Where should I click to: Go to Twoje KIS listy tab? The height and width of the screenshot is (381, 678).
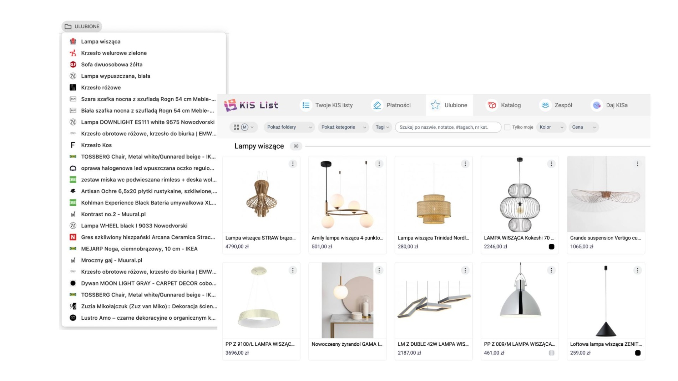tap(327, 105)
